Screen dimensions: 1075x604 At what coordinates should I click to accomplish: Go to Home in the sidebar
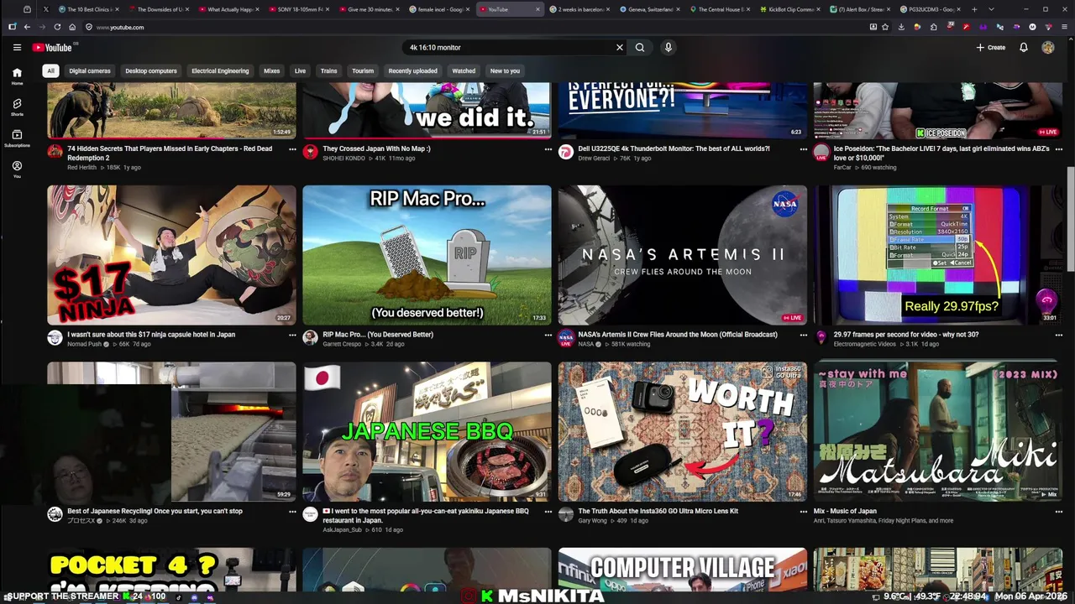coord(17,77)
